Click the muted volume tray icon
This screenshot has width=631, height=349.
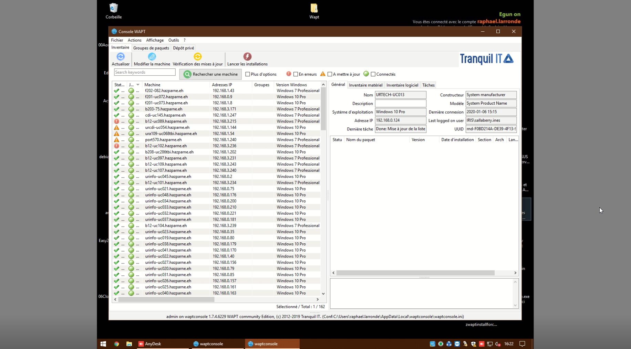point(498,344)
